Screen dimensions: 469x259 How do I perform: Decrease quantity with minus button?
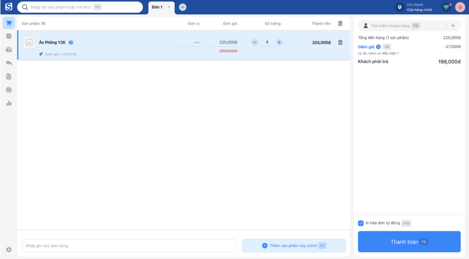coord(255,42)
